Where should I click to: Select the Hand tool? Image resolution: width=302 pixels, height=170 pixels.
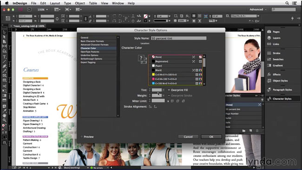click(x=5, y=115)
